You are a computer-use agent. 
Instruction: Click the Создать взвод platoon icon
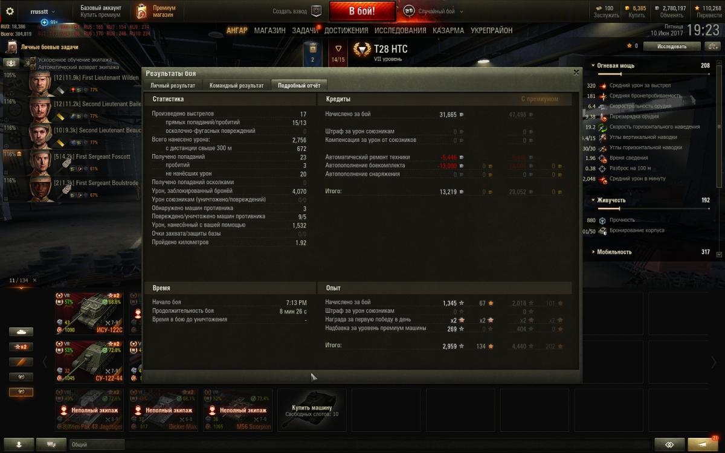point(316,11)
